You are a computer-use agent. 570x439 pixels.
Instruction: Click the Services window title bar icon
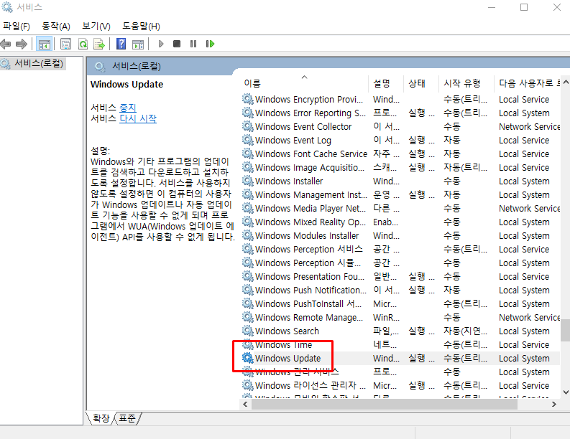pyautogui.click(x=7, y=7)
